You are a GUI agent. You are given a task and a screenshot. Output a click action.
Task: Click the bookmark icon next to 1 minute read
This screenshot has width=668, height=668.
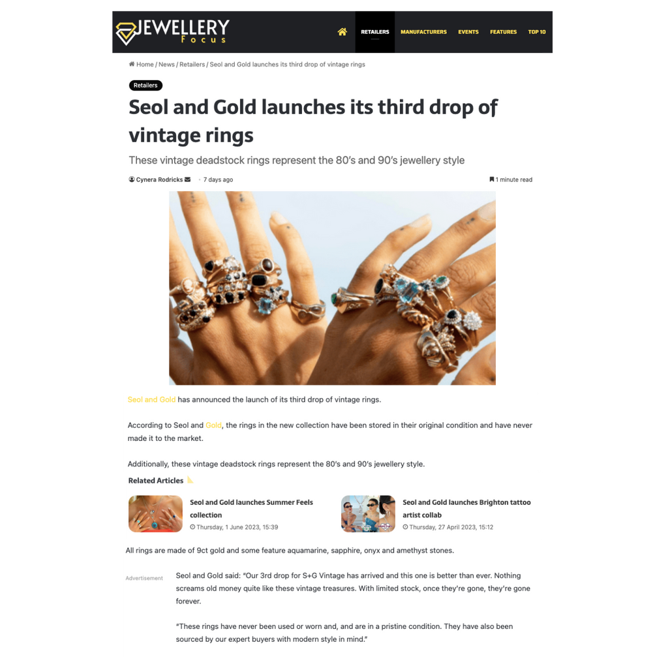[x=492, y=179]
